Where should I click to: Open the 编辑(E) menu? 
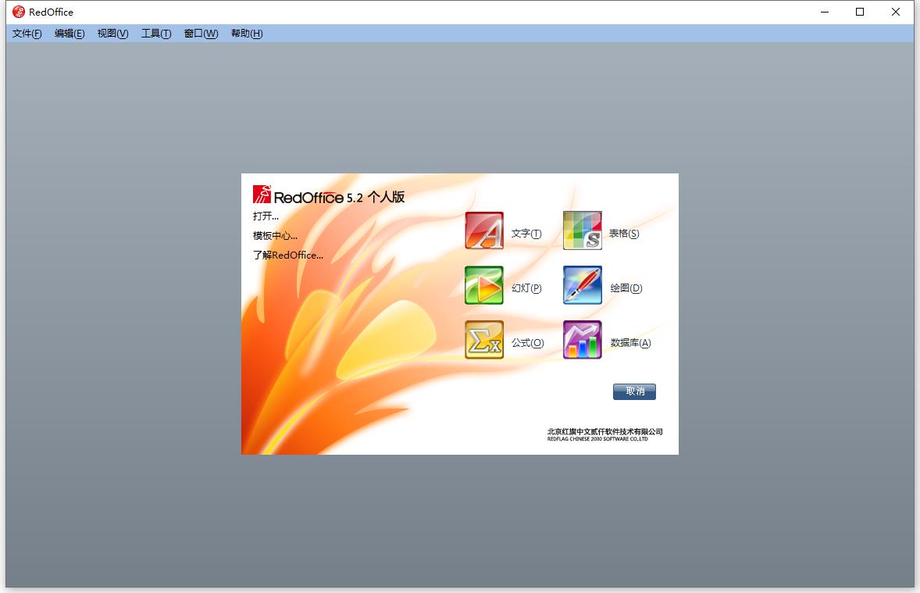coord(70,34)
